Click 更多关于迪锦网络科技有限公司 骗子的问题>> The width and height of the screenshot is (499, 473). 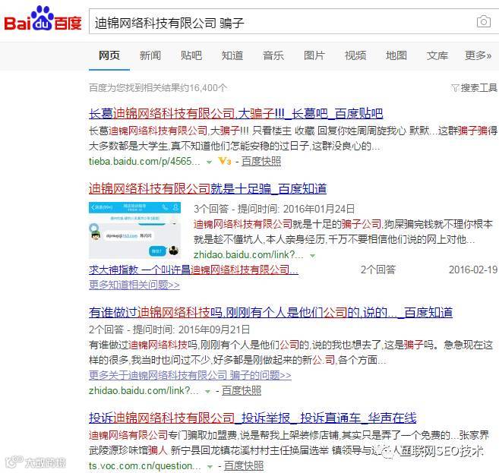coord(190,375)
